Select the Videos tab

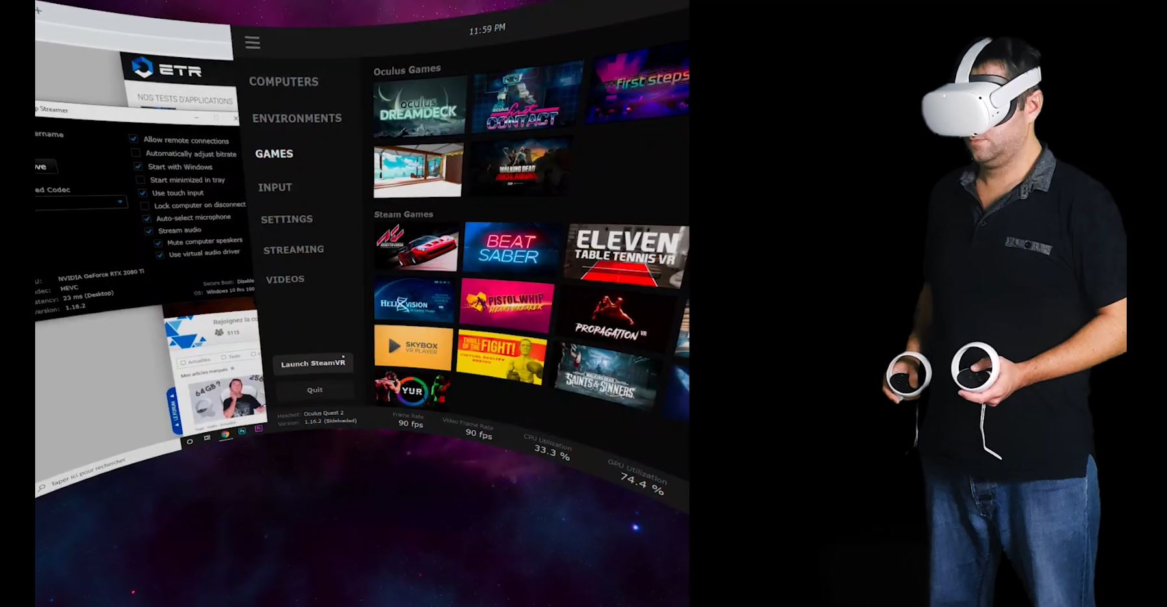pyautogui.click(x=285, y=279)
